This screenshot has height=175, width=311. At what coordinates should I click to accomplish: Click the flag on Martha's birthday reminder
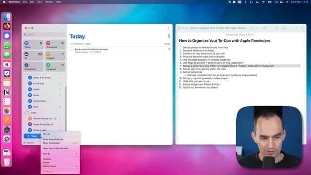[169, 49]
